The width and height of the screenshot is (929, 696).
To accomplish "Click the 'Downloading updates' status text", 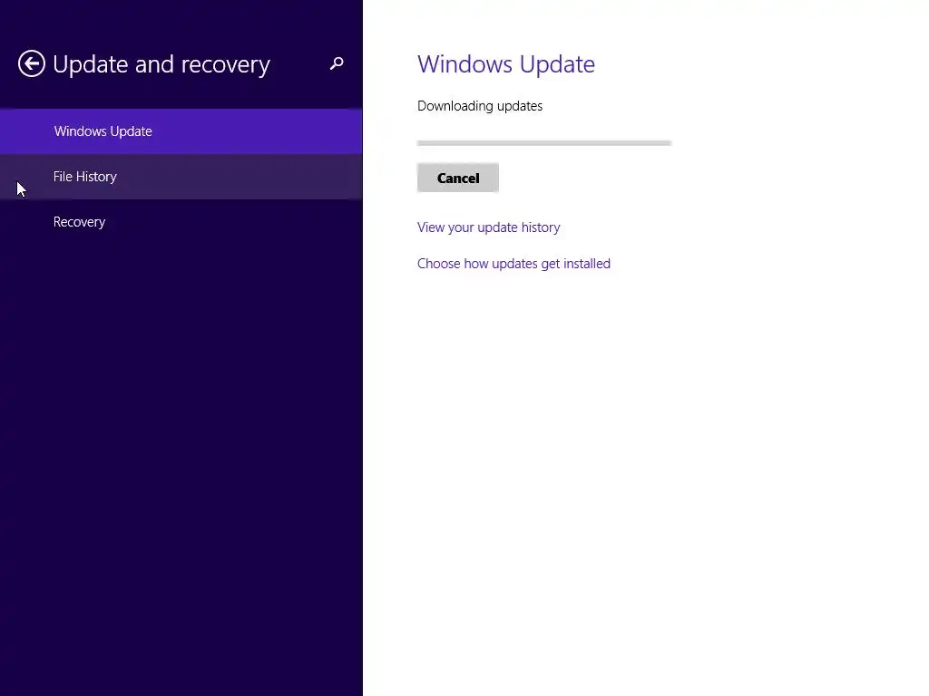I will coord(480,106).
